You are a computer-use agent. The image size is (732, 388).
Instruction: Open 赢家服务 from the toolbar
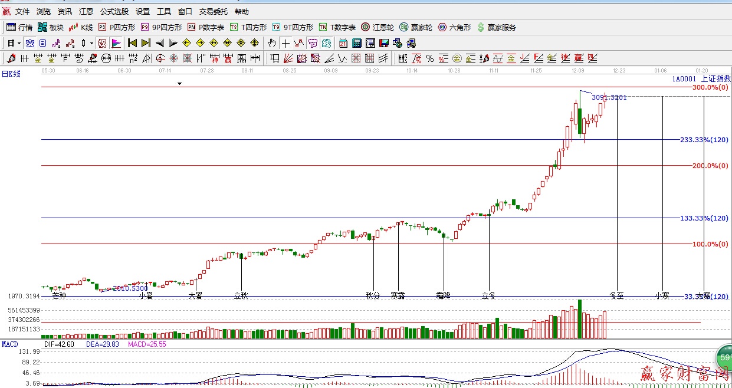coord(496,27)
